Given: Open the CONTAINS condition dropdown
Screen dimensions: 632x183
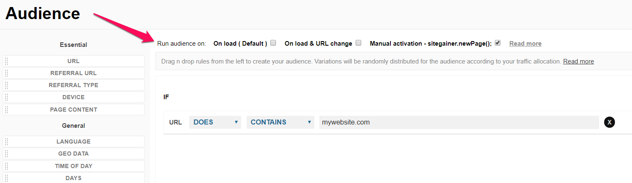Looking at the screenshot, I should click(280, 122).
